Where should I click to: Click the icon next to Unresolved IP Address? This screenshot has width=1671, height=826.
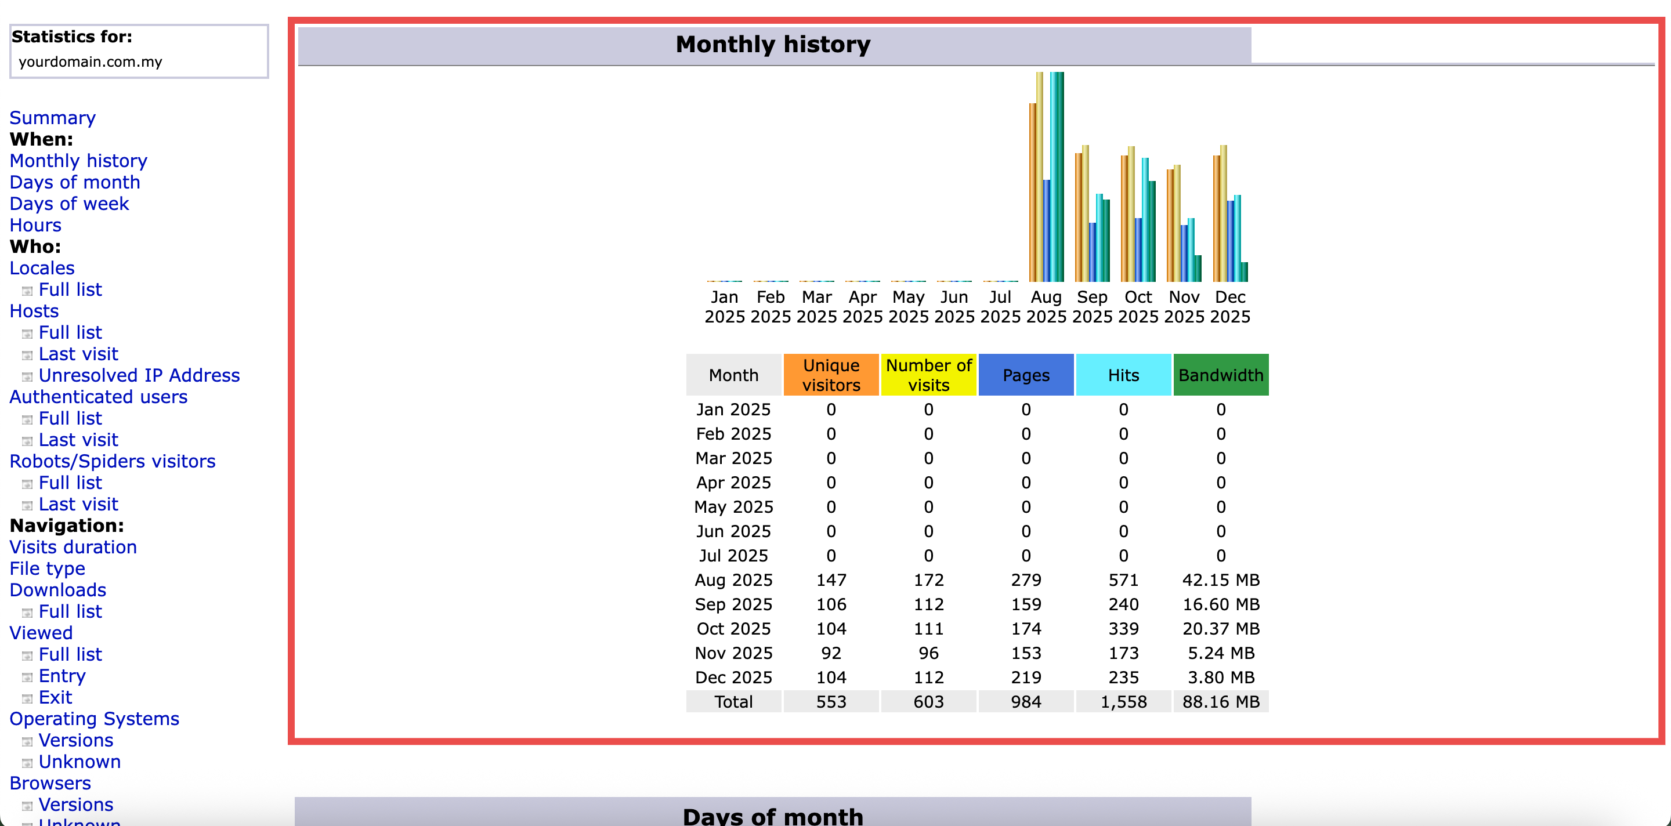click(27, 376)
